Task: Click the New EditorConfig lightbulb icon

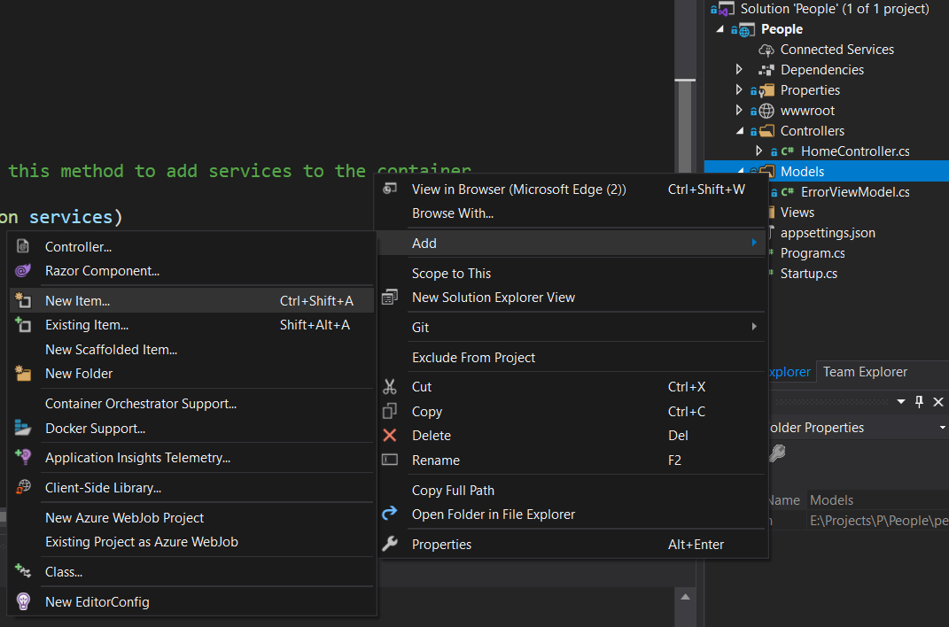Action: 23,601
